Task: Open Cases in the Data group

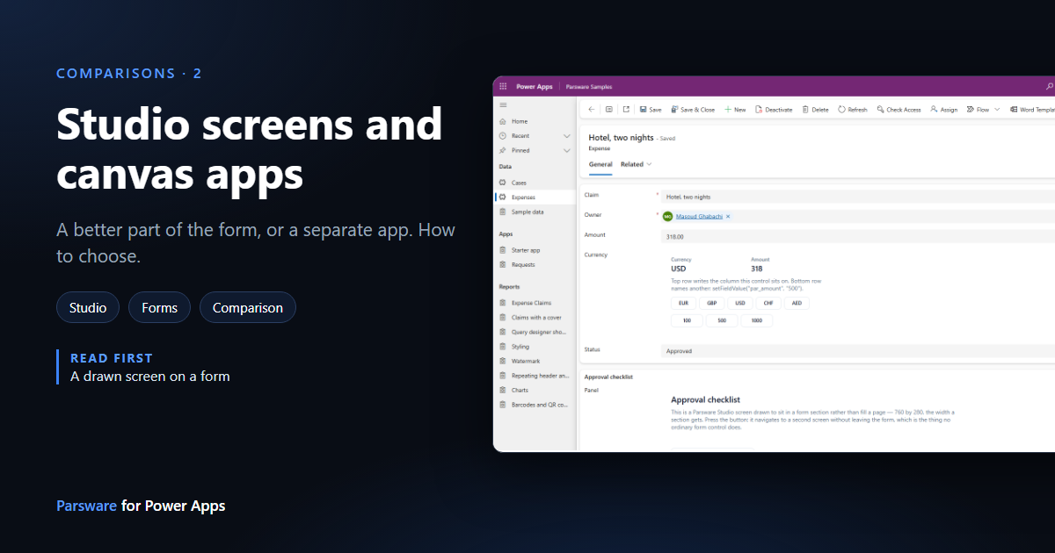Action: 534,183
